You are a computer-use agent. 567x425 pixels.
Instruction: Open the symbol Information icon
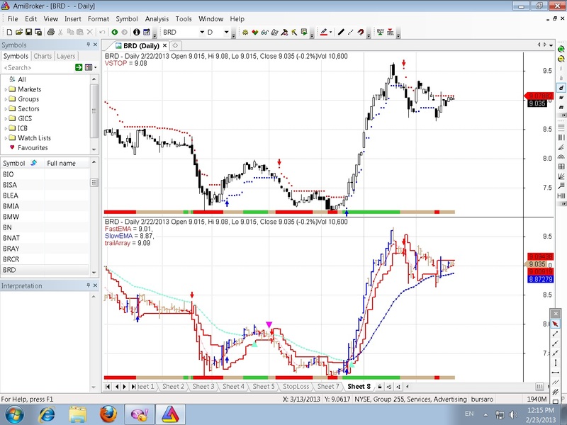(x=136, y=32)
